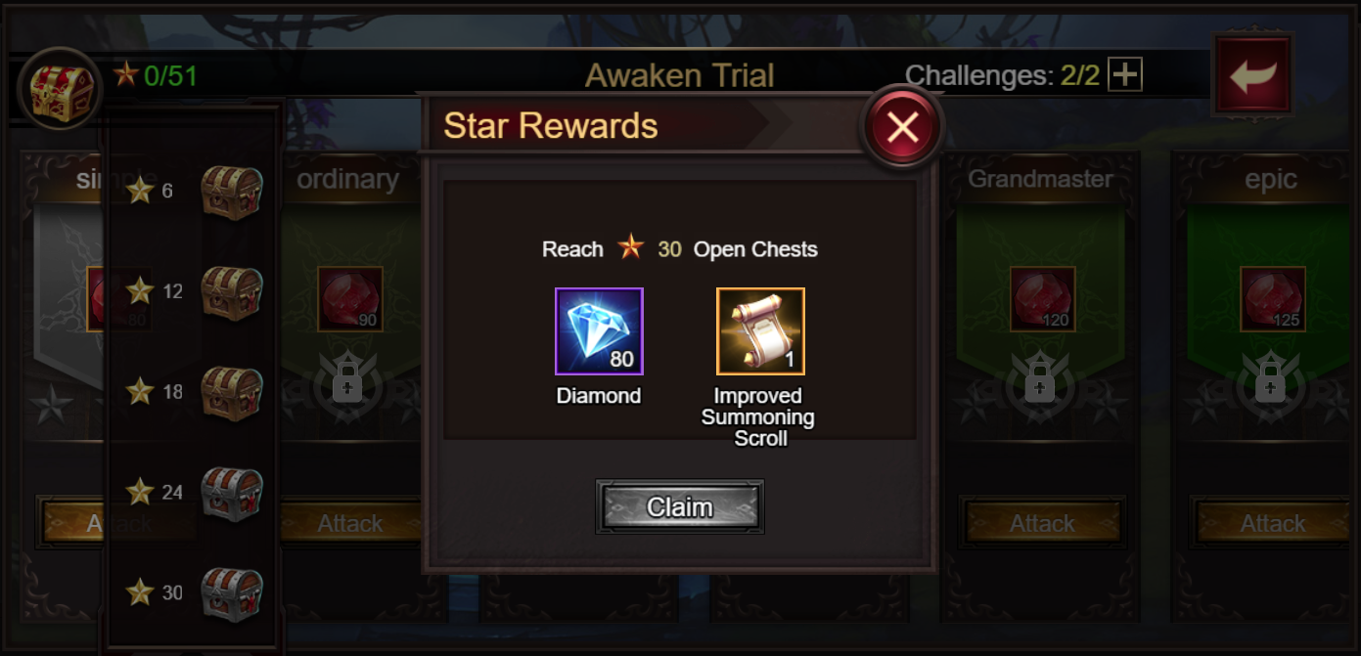Click the Improved Summoning Scroll icon
The width and height of the screenshot is (1361, 656).
(x=760, y=331)
